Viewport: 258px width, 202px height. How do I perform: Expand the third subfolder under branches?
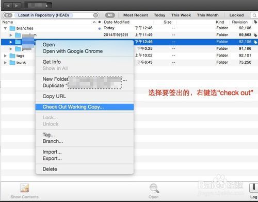(x=11, y=49)
